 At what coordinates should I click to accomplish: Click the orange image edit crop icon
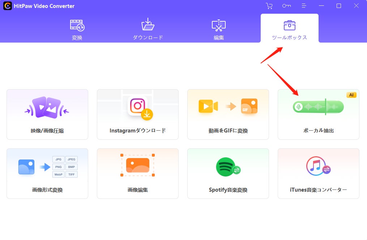click(138, 165)
